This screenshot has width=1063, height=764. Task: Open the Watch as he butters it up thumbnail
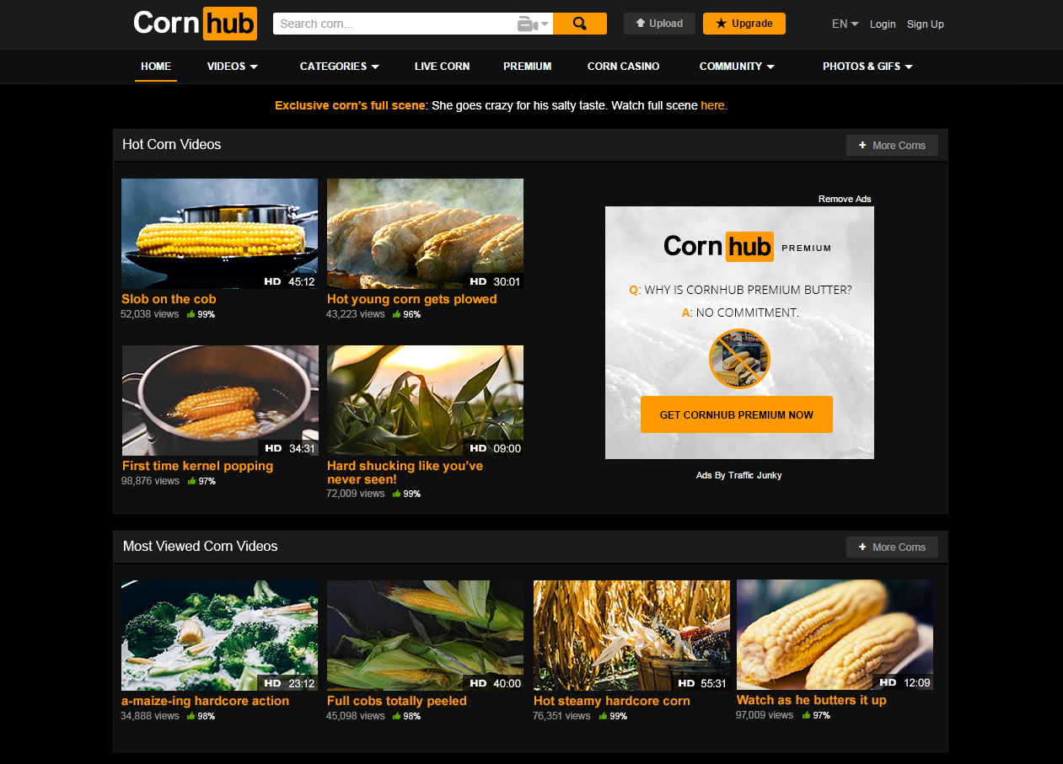click(x=835, y=634)
